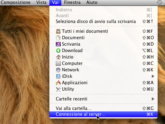Expand the iDisk submenu arrow
The height and width of the screenshot is (124, 165).
click(153, 76)
